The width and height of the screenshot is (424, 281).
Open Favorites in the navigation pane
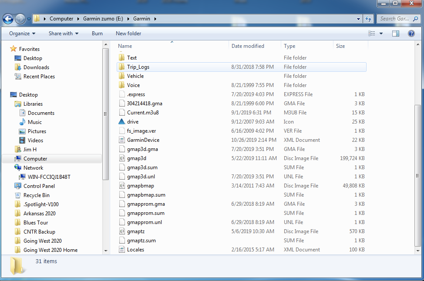29,49
